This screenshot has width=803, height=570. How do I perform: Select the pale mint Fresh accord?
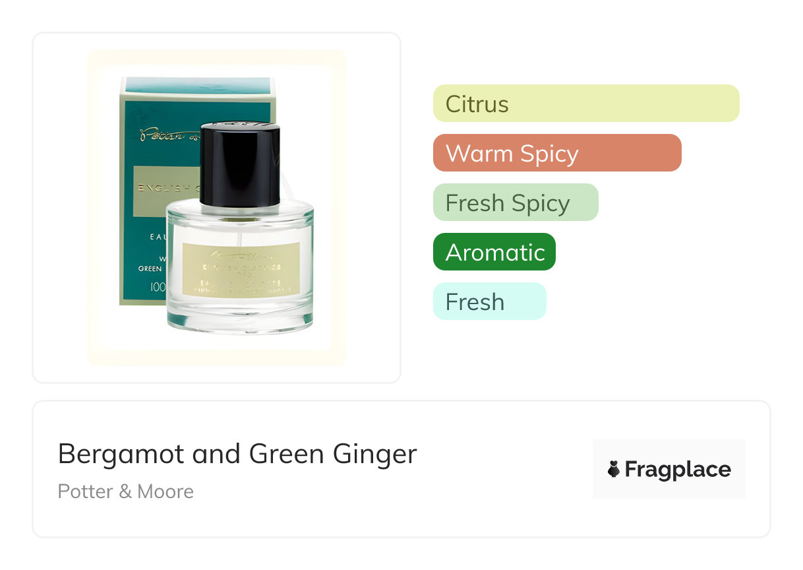[490, 301]
